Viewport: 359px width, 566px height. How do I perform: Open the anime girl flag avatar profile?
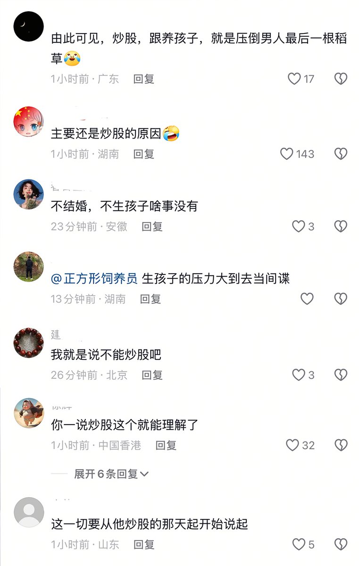pyautogui.click(x=29, y=122)
